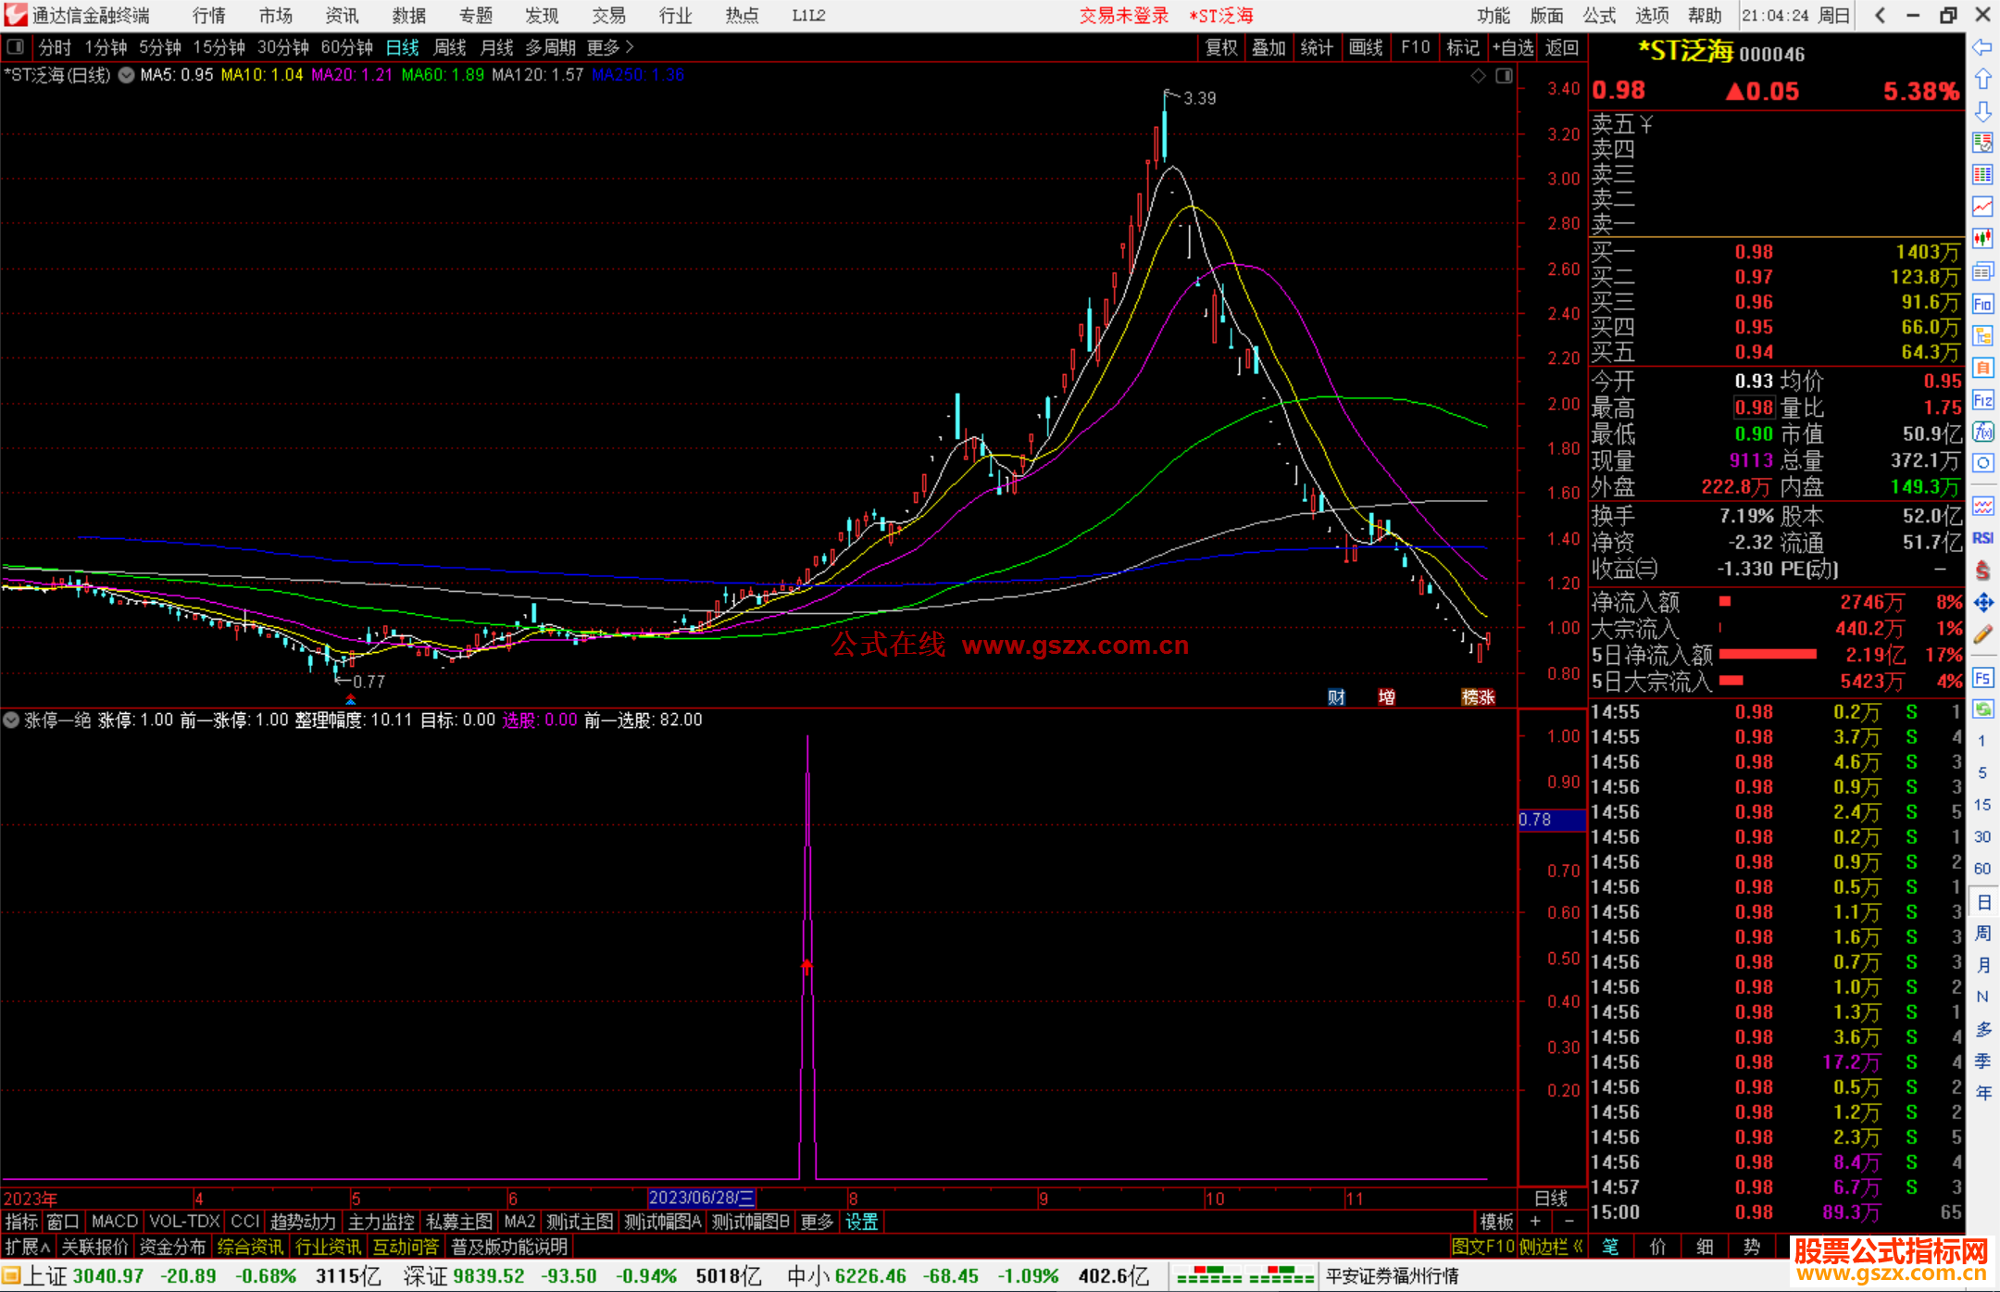Open the trend line chart sidebar icon
2000x1292 pixels.
tap(1982, 207)
